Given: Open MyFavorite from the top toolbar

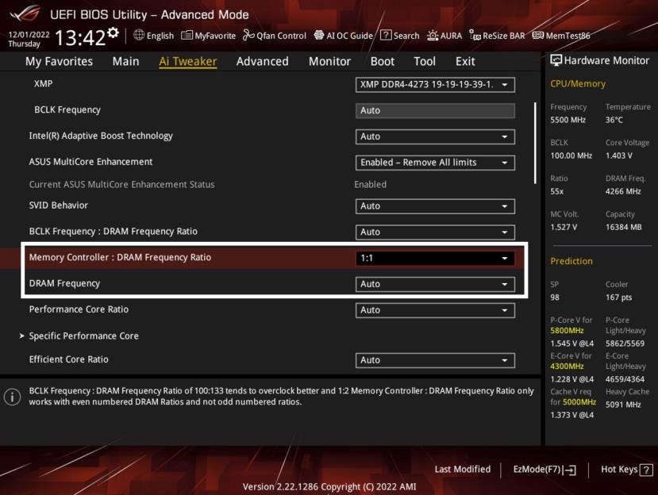Looking at the screenshot, I should coord(208,36).
